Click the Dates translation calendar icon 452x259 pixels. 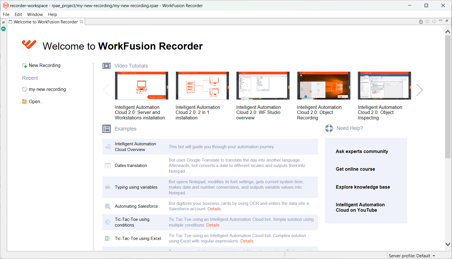pos(108,166)
